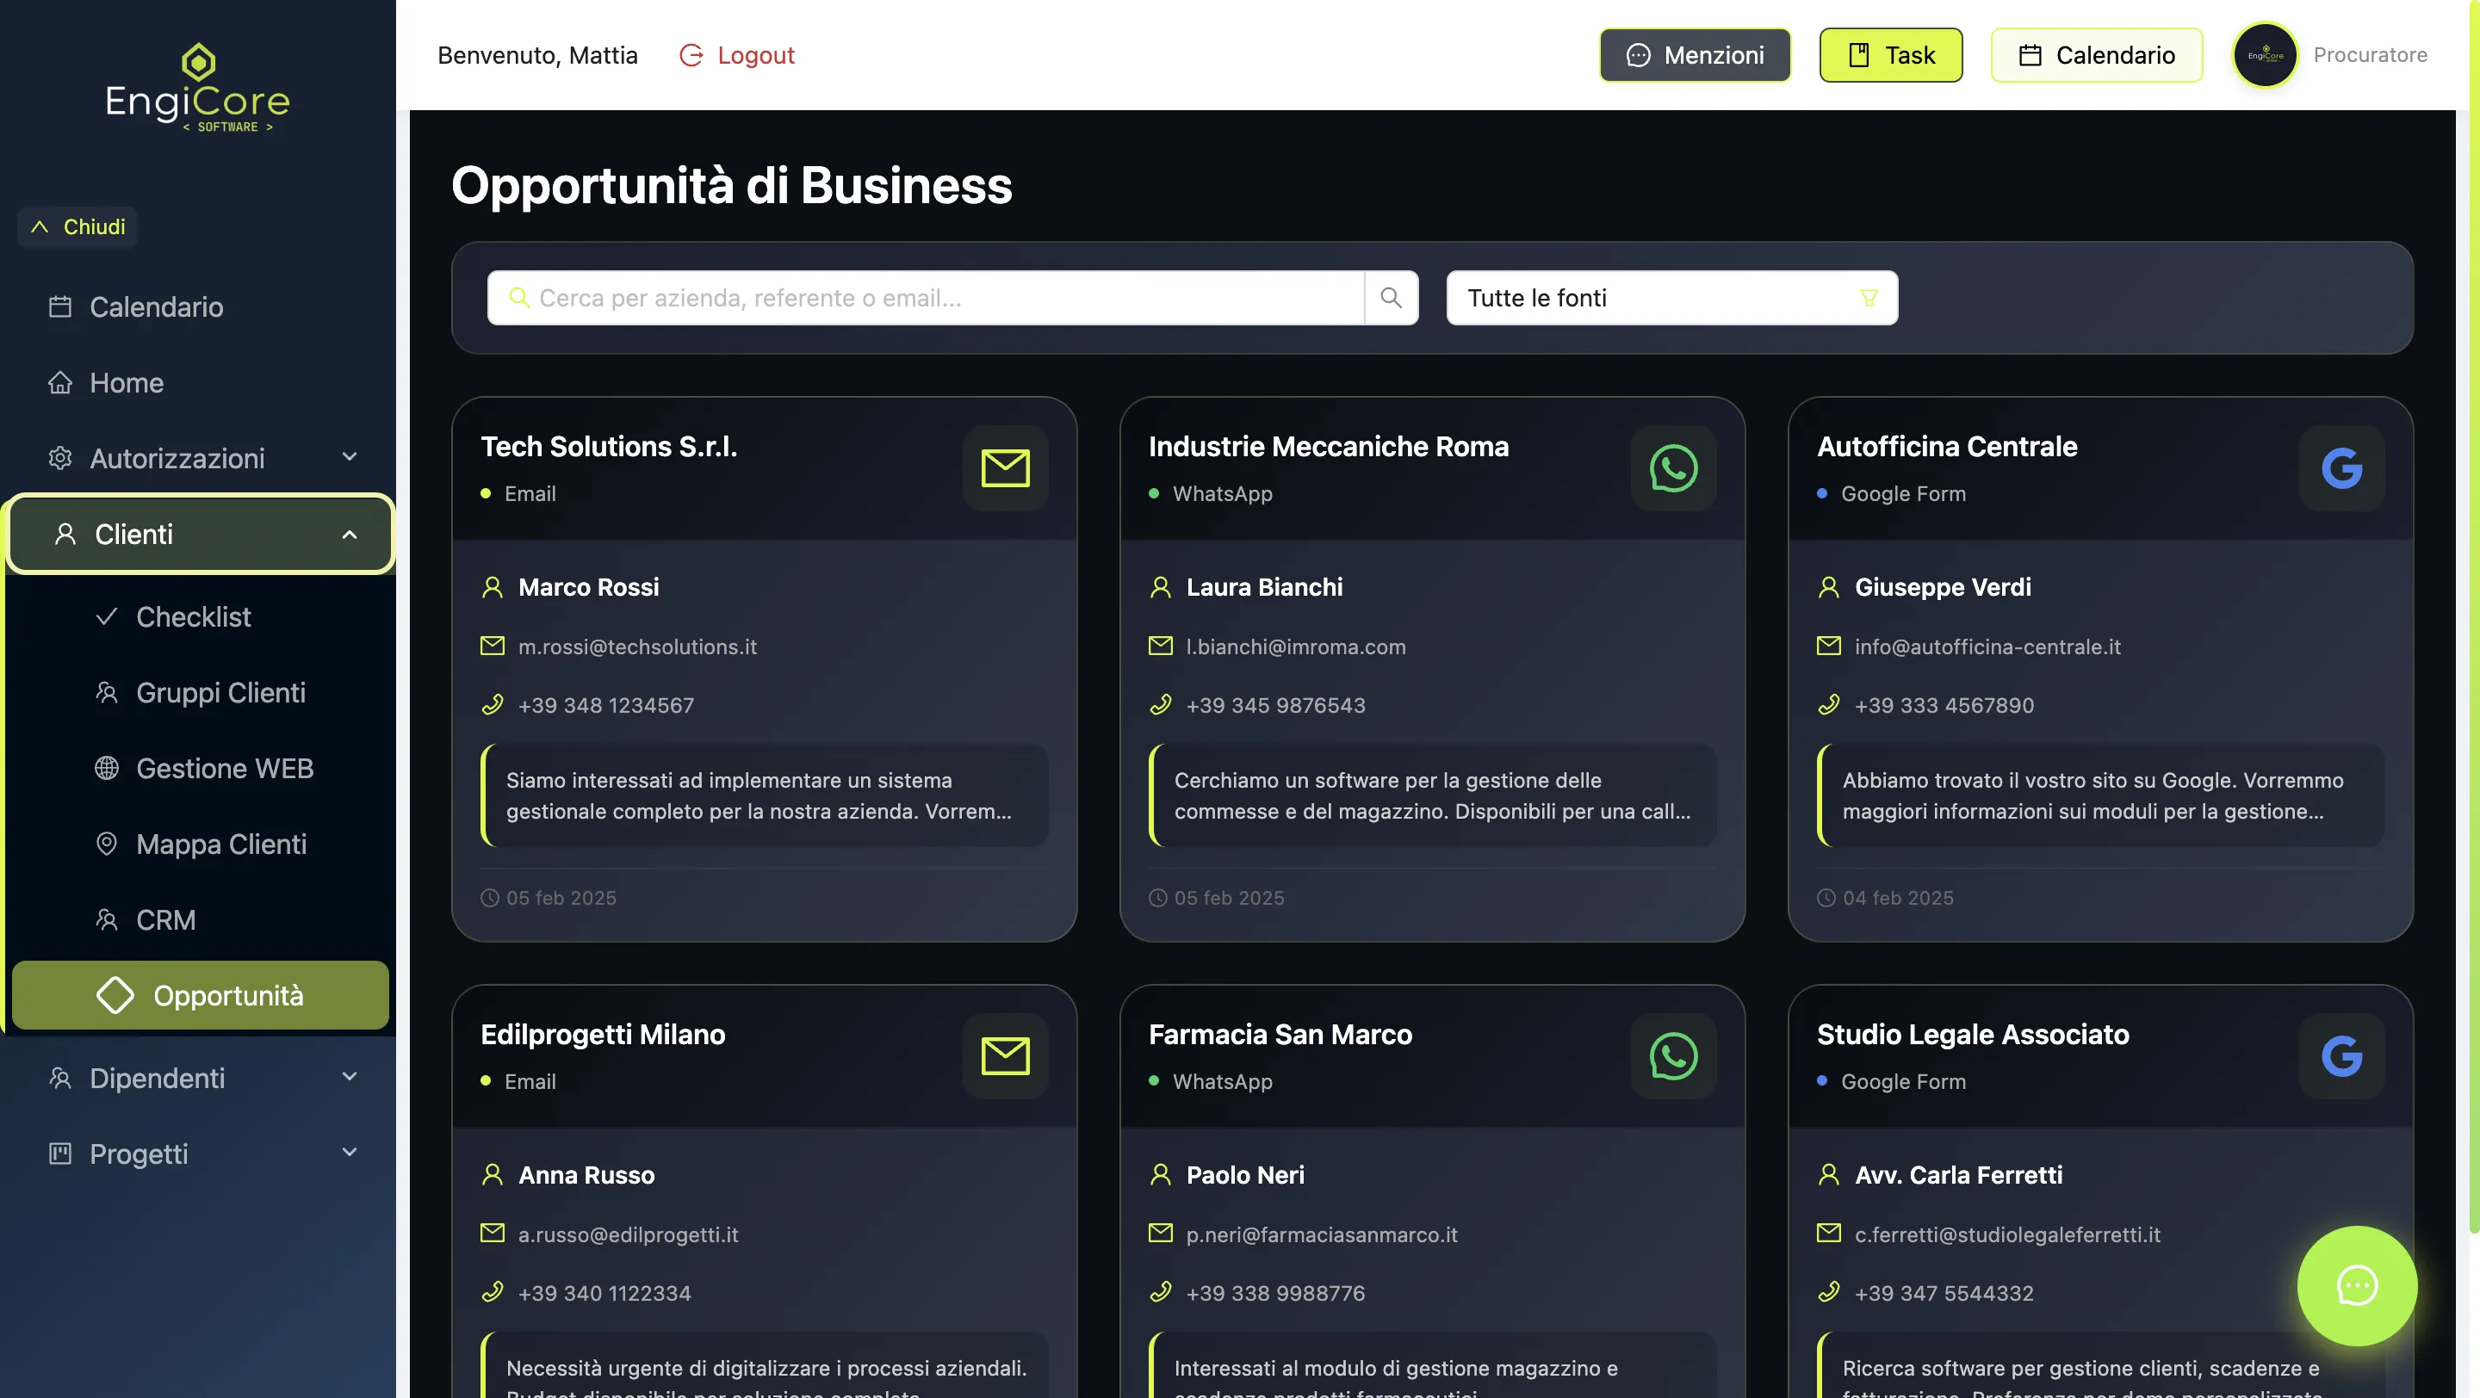Collapse sidebar with Chiudi button

(78, 227)
